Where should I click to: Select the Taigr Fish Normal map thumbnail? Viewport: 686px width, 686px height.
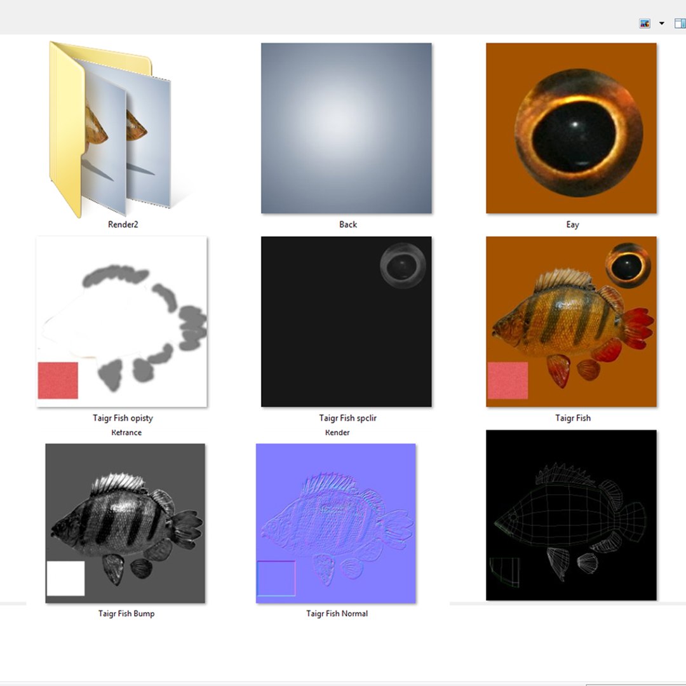336,523
